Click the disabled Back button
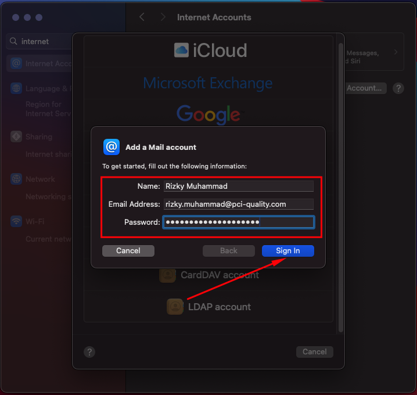This screenshot has height=395, width=417. tap(229, 251)
